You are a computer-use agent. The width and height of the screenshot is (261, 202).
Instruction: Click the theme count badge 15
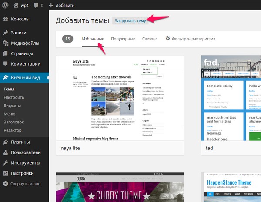(x=67, y=39)
